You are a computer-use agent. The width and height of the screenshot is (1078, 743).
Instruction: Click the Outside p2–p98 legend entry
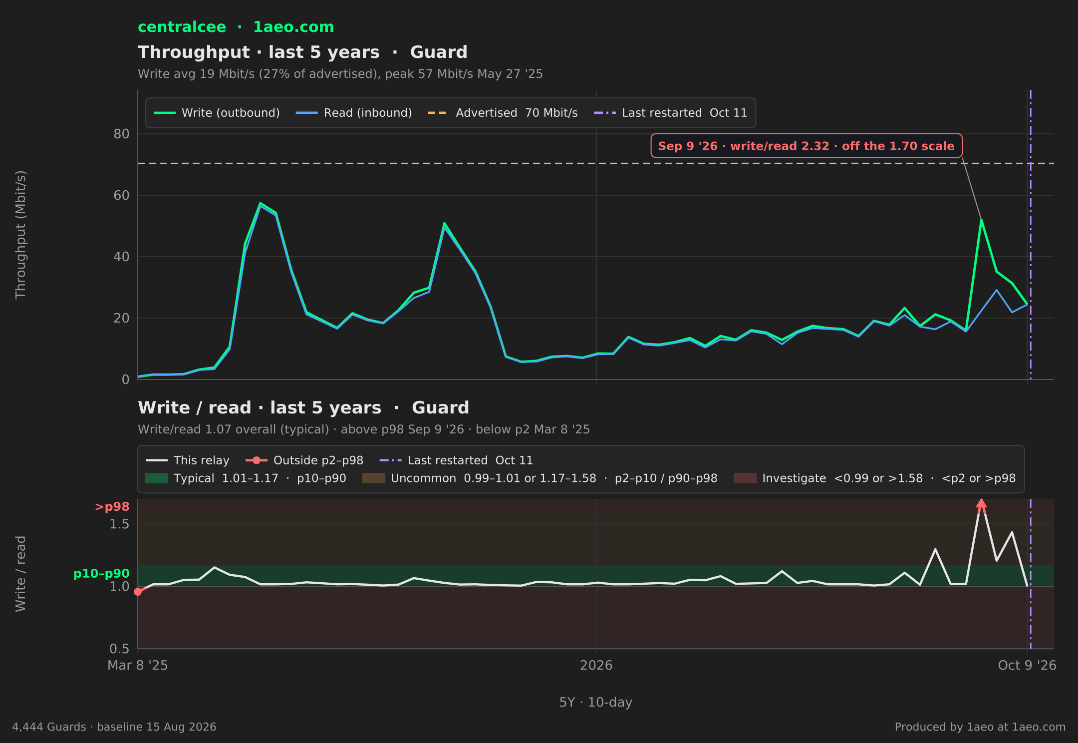point(304,460)
